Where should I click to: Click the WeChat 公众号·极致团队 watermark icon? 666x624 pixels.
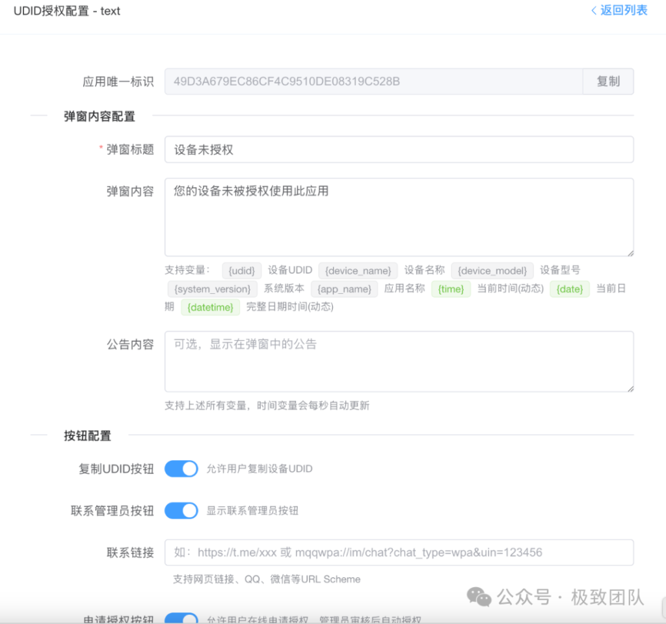pyautogui.click(x=478, y=597)
